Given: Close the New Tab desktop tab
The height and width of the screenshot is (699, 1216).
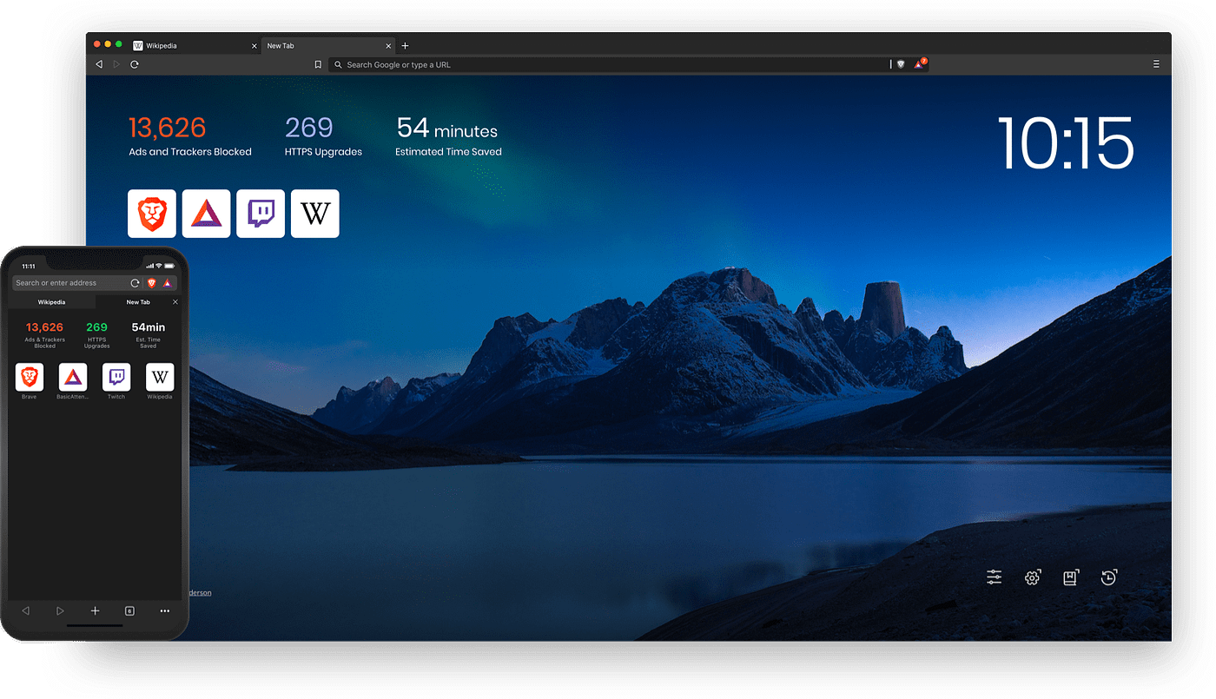Looking at the screenshot, I should tap(388, 46).
